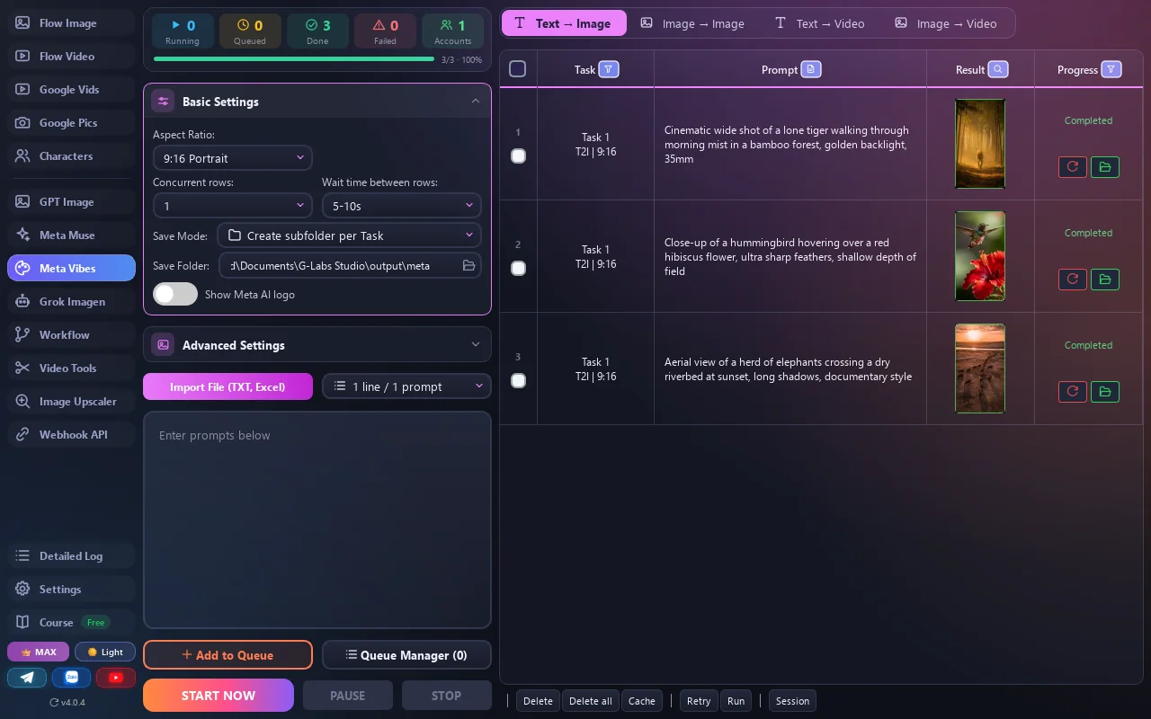Viewport: 1151px width, 719px height.
Task: Click the green 3/3 progress bar
Action: tap(294, 59)
